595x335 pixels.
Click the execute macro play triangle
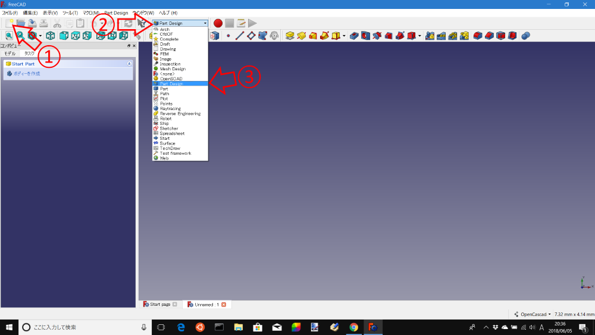pos(252,23)
